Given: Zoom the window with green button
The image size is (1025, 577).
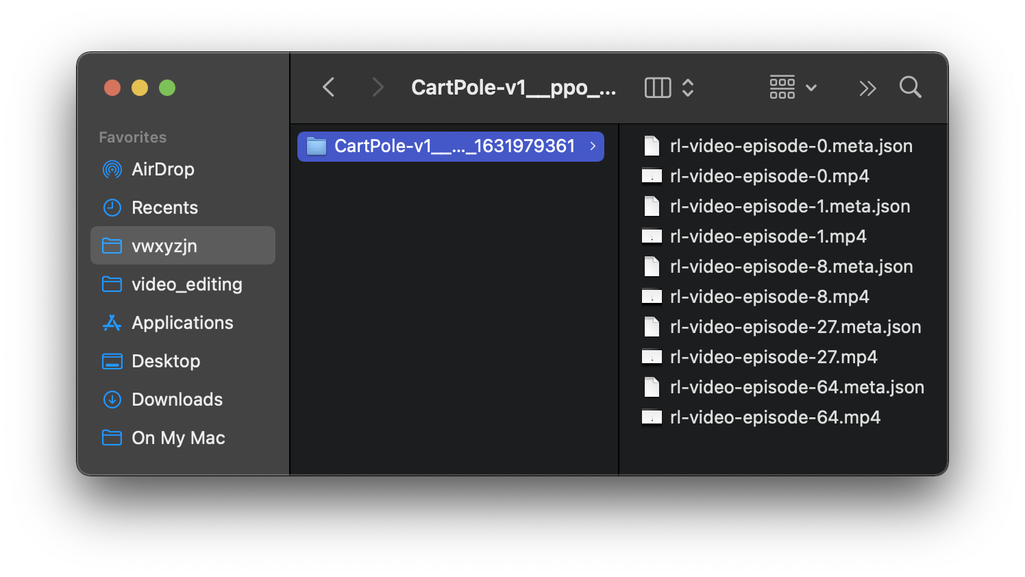Looking at the screenshot, I should [x=167, y=88].
